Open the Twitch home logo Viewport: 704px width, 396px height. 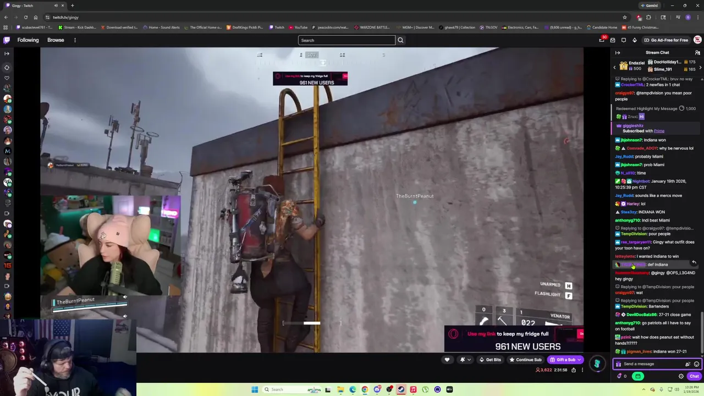[7, 40]
